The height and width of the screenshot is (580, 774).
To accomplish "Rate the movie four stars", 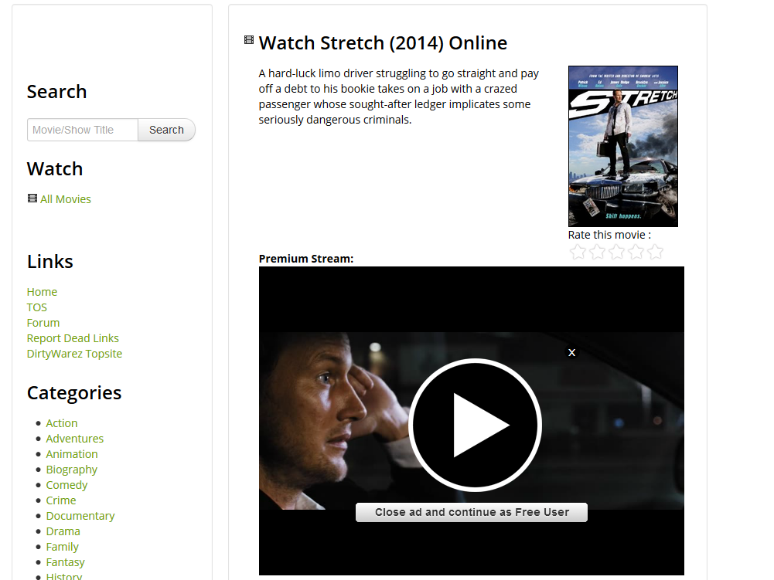I will (636, 252).
